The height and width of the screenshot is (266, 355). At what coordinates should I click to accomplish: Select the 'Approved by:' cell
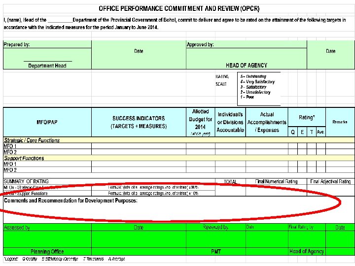[247, 44]
